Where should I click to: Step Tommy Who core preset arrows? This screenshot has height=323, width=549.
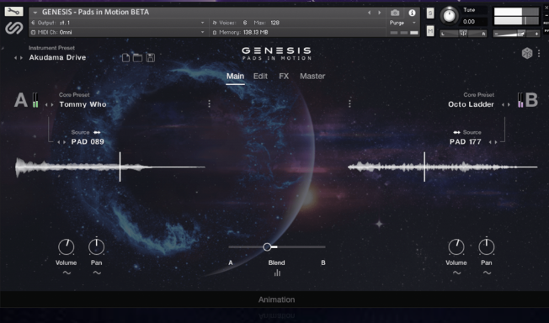click(x=49, y=104)
